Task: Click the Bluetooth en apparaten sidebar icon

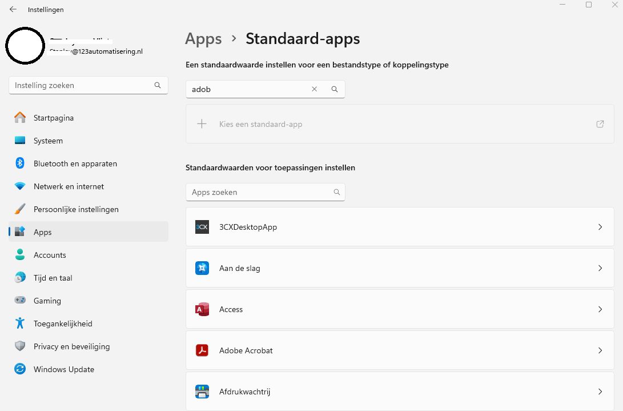Action: coord(19,163)
